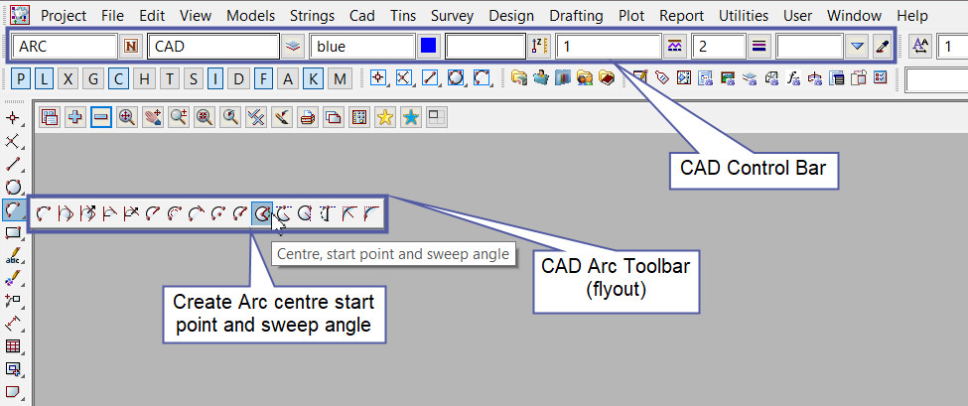Toggle the M snap button

pyautogui.click(x=340, y=78)
